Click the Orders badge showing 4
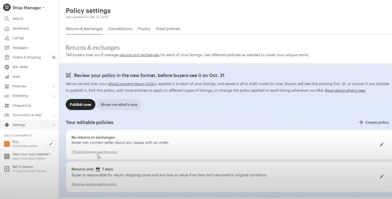Image resolution: width=392 pixels, height=199 pixels. [x=54, y=57]
